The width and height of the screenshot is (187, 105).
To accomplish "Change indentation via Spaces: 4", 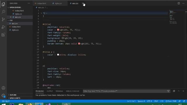I will point(141,101).
